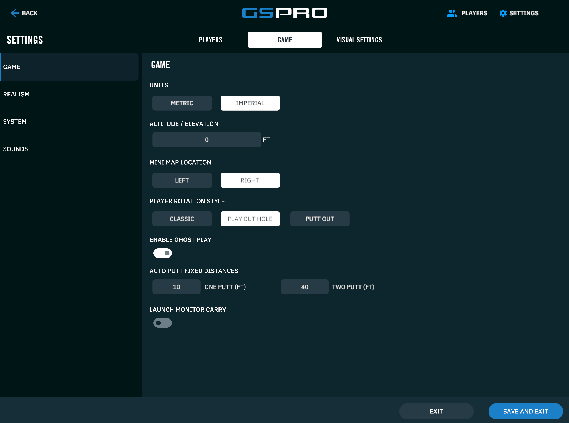Choose Putt Out rotation style
The image size is (569, 423).
click(x=319, y=219)
